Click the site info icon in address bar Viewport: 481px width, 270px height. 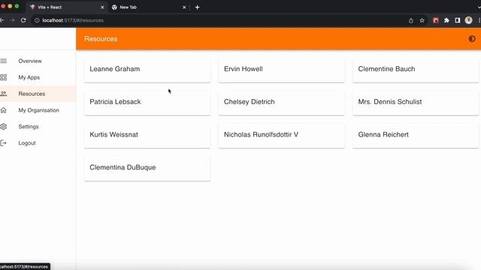click(37, 20)
